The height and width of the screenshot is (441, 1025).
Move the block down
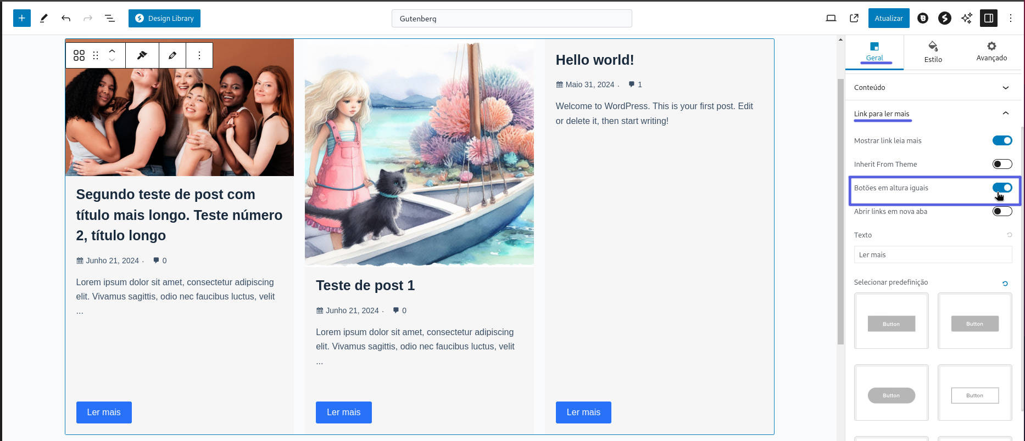112,60
